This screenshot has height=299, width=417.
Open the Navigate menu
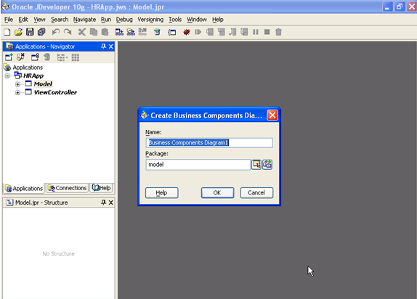pyautogui.click(x=84, y=20)
